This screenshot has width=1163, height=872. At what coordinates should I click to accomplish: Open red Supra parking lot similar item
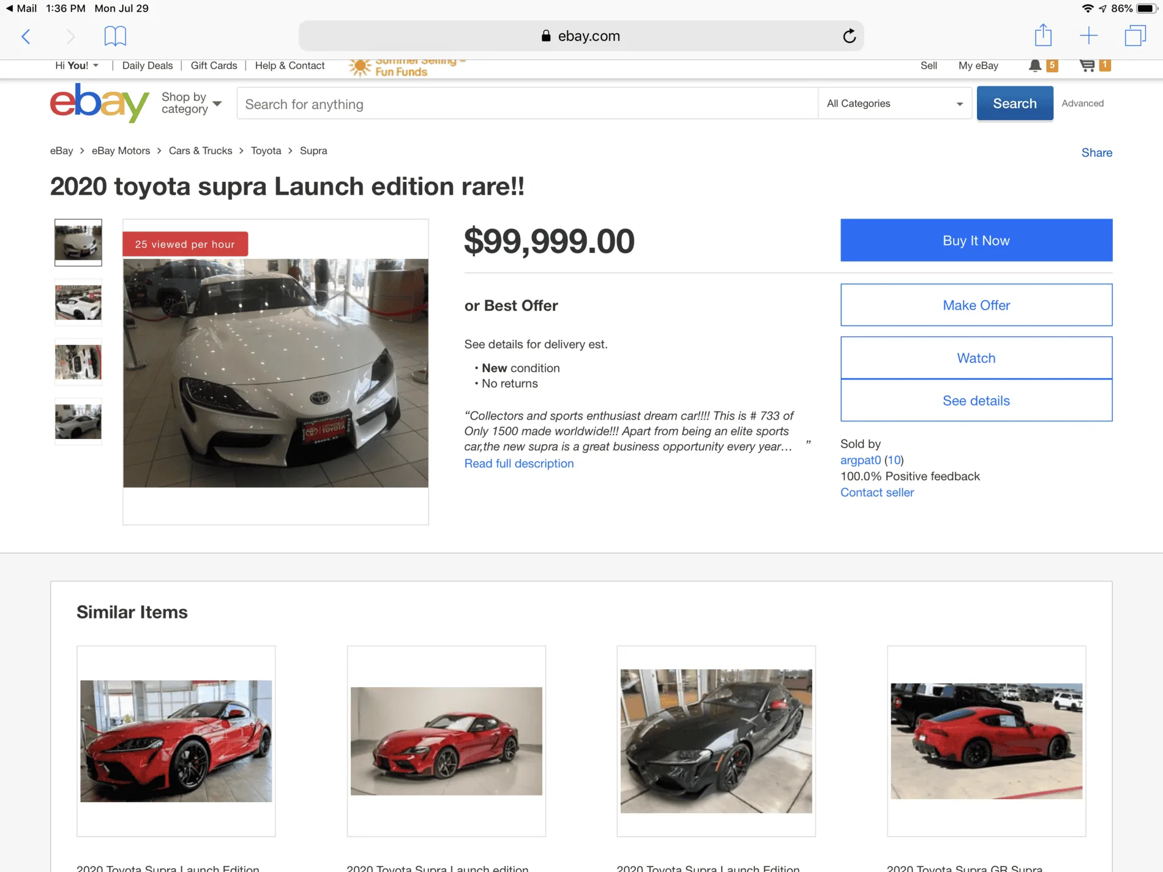coord(987,741)
